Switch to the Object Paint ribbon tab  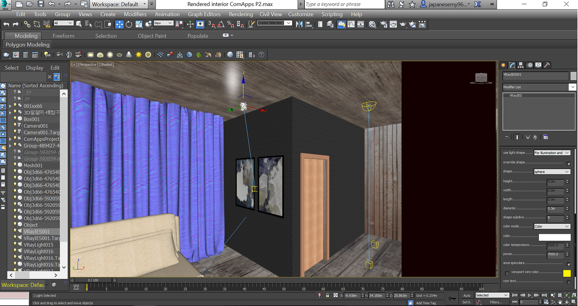(x=152, y=36)
